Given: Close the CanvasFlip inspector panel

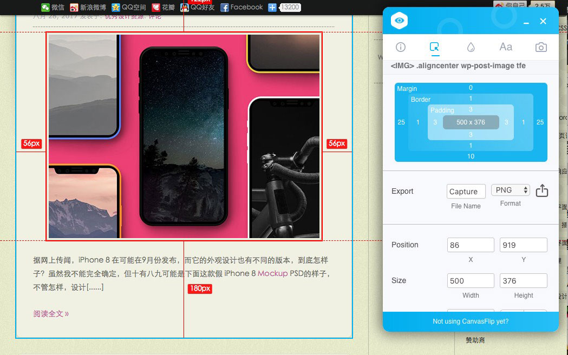Looking at the screenshot, I should coord(543,21).
